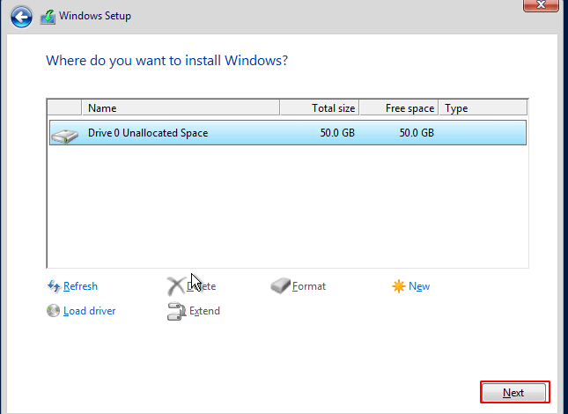The width and height of the screenshot is (568, 414).
Task: Click the 50.0 GB free space cell
Action: 417,133
